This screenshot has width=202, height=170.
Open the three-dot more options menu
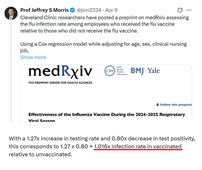(189, 10)
